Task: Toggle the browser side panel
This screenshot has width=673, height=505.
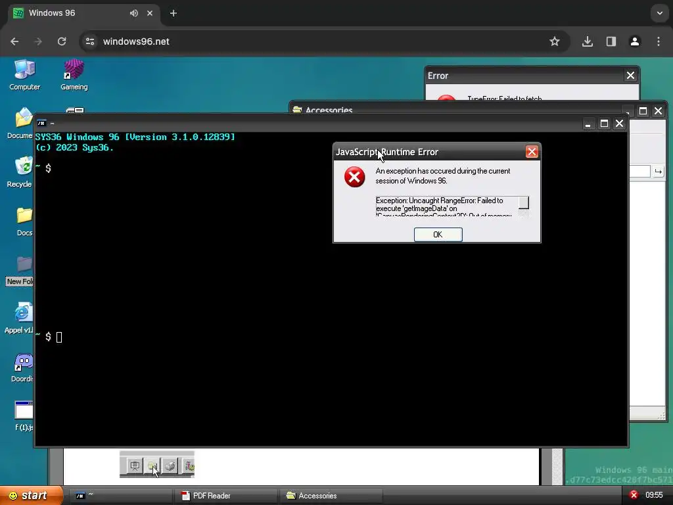Action: 611,41
